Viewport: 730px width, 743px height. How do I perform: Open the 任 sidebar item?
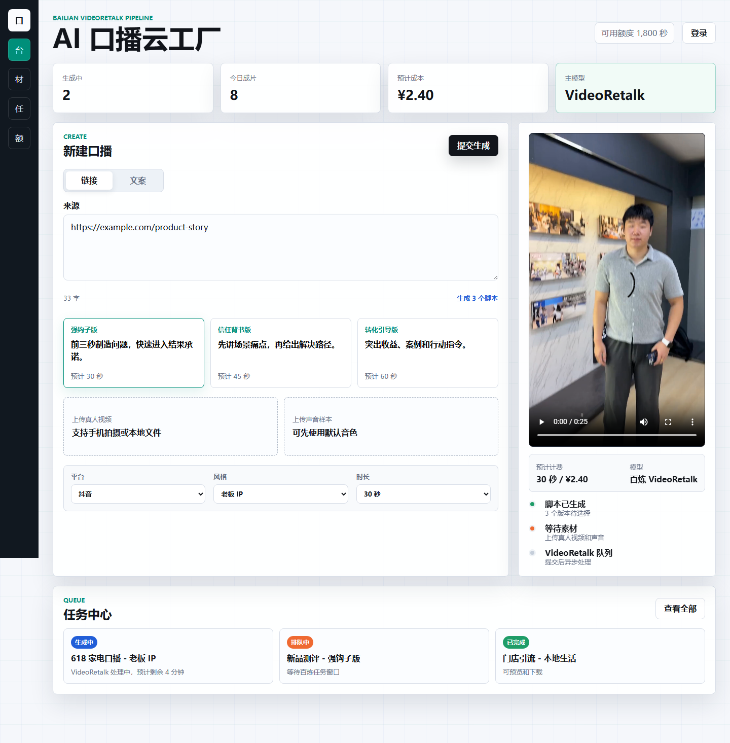point(19,109)
